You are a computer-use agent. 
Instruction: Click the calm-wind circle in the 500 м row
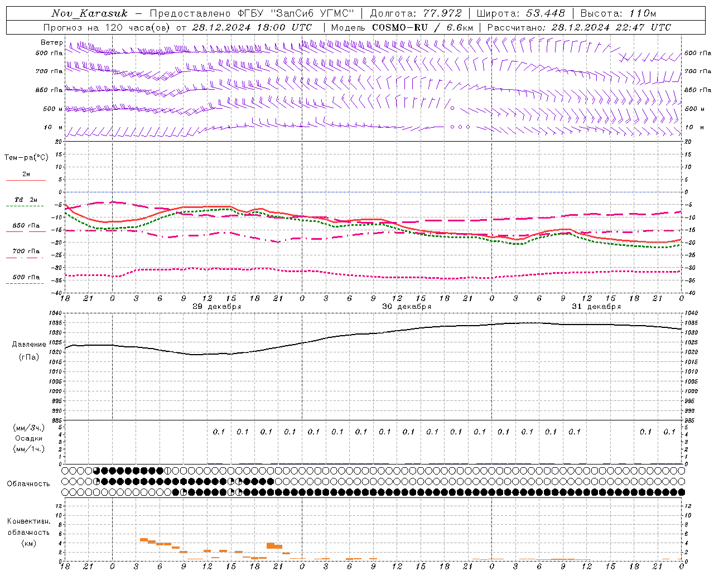coord(452,108)
